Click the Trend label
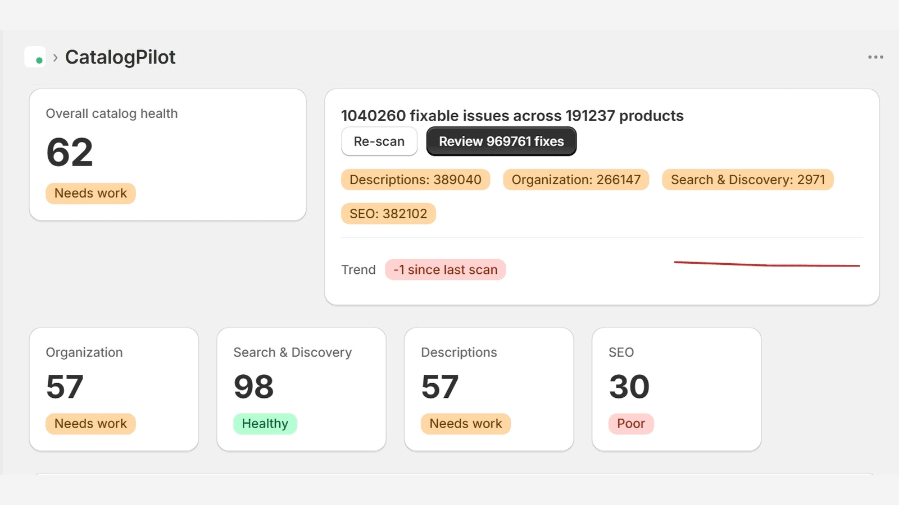The image size is (899, 505). (x=358, y=270)
